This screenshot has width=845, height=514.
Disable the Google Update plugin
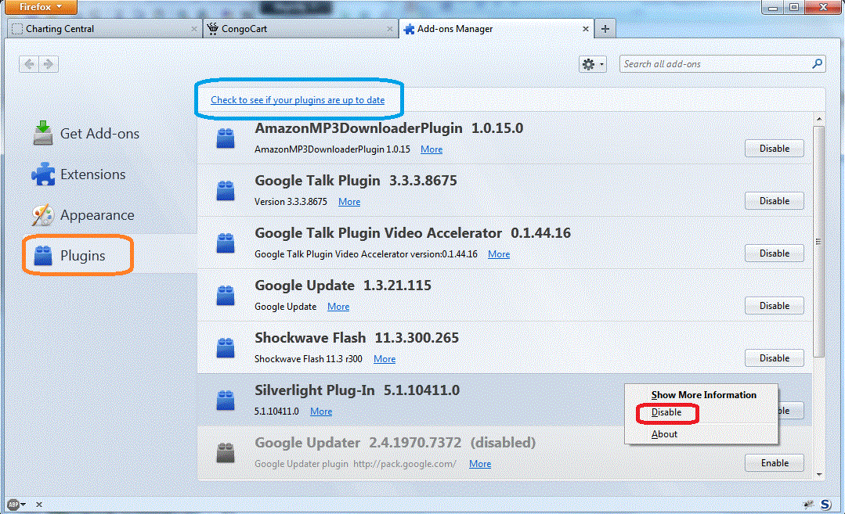(x=775, y=306)
